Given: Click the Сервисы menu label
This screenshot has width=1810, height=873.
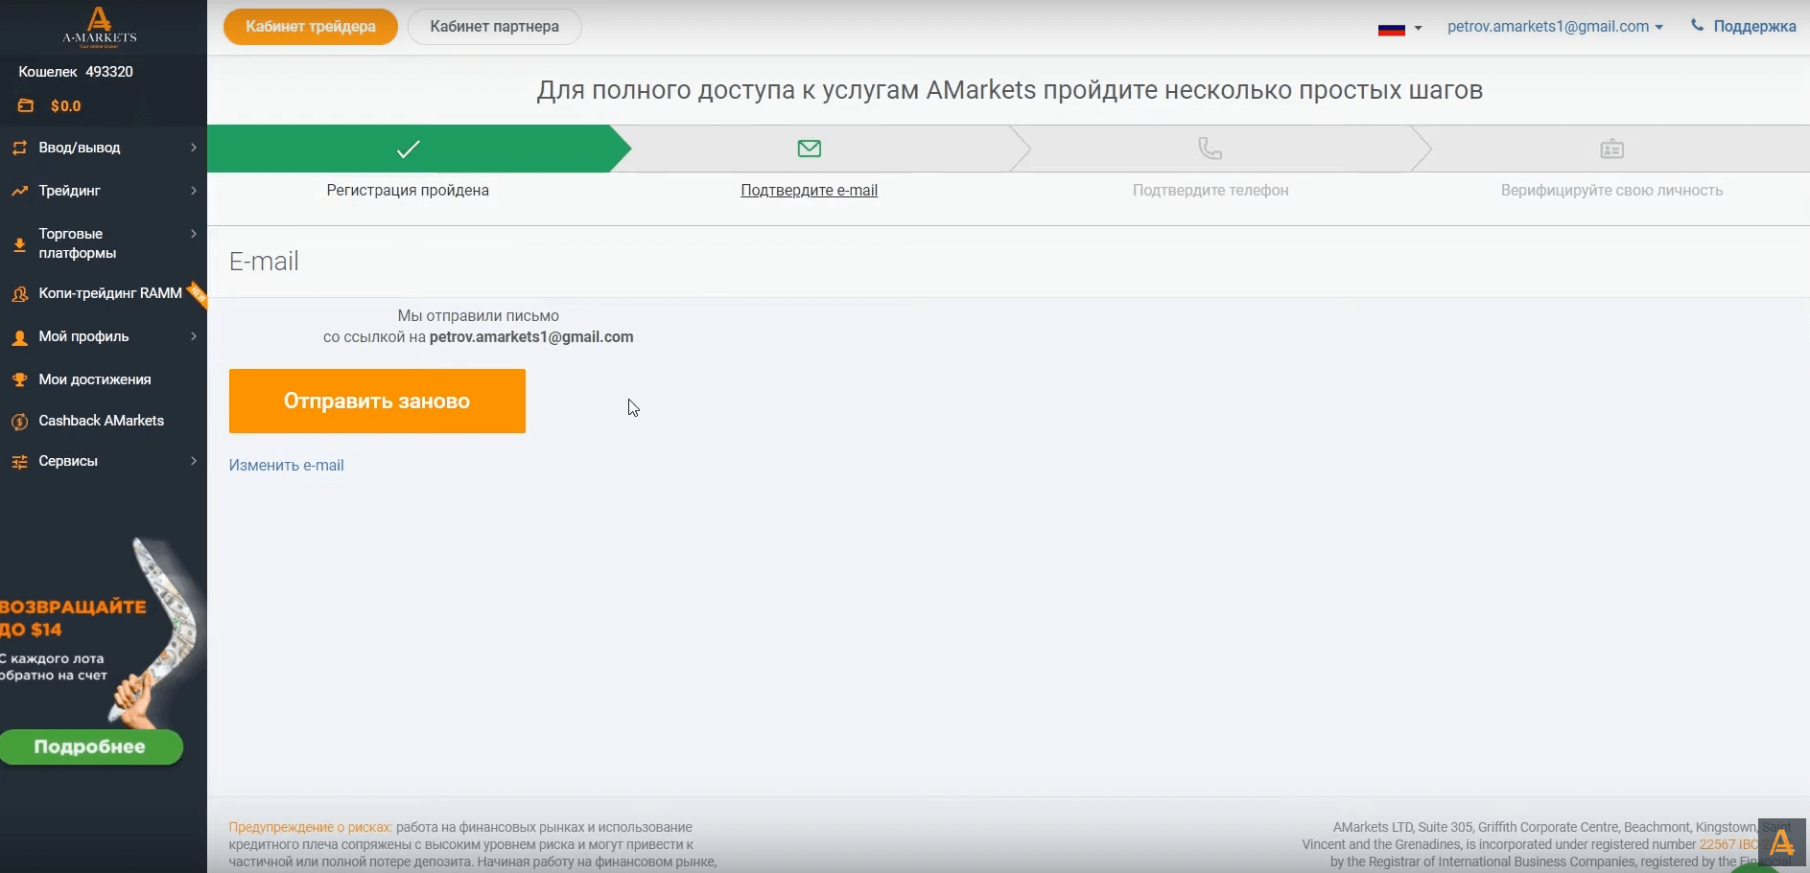Looking at the screenshot, I should (x=68, y=461).
